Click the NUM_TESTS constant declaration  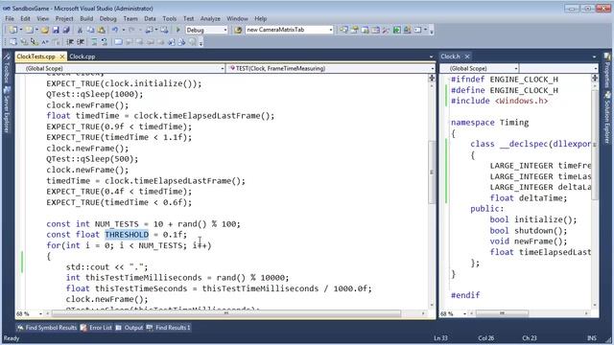tap(143, 224)
